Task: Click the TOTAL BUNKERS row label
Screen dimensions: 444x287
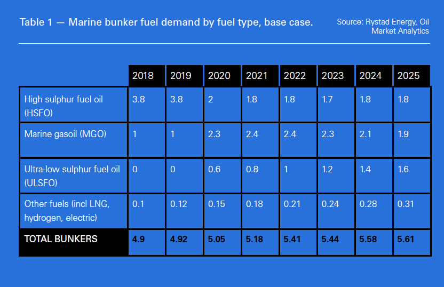Action: 61,239
